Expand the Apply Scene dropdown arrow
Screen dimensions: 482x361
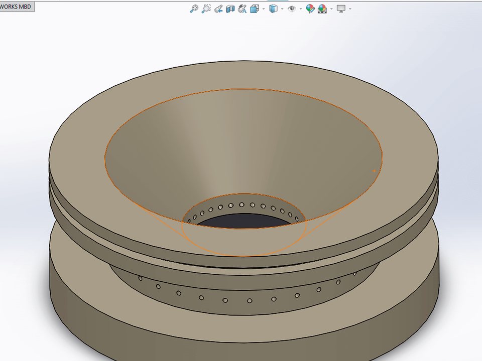click(331, 9)
